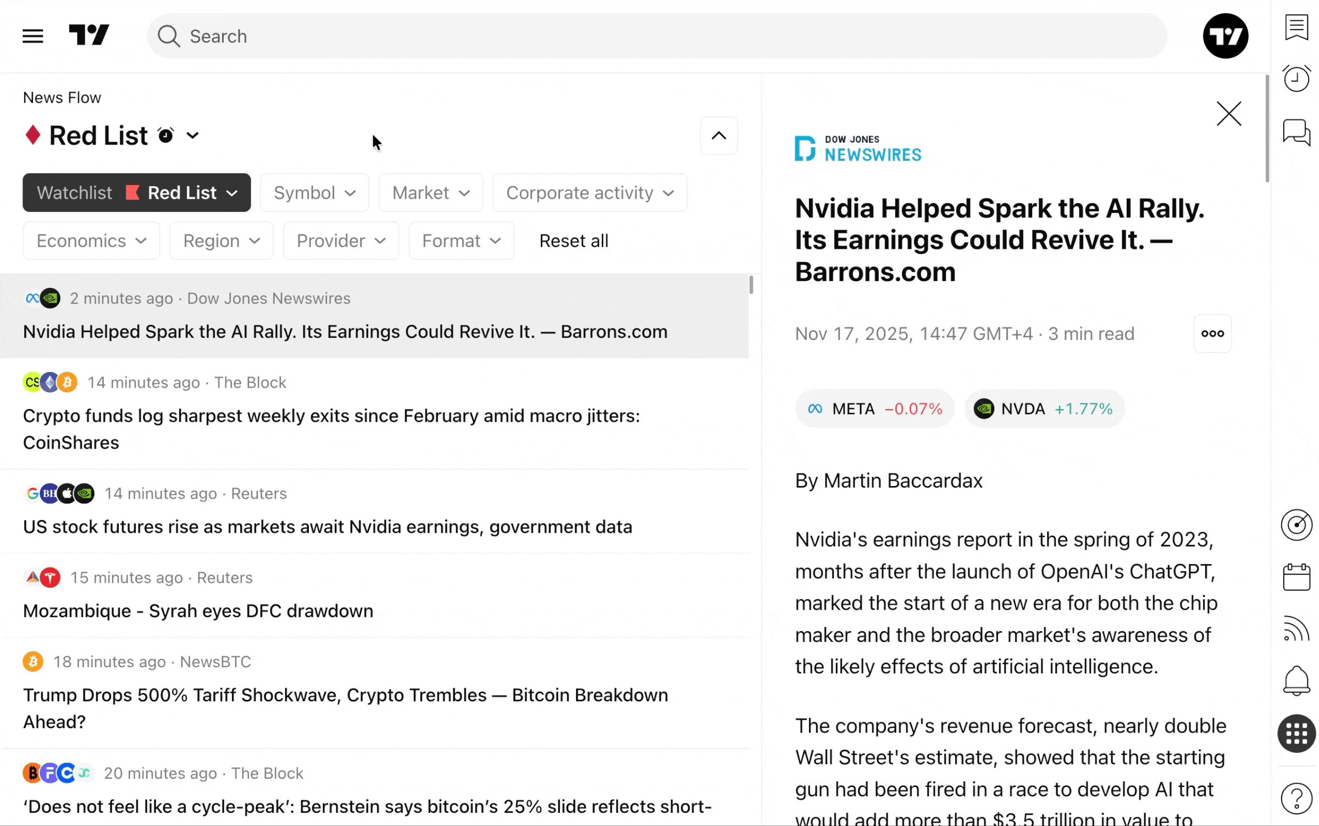1319x826 pixels.
Task: Open the article three-dots options menu
Action: pos(1212,333)
